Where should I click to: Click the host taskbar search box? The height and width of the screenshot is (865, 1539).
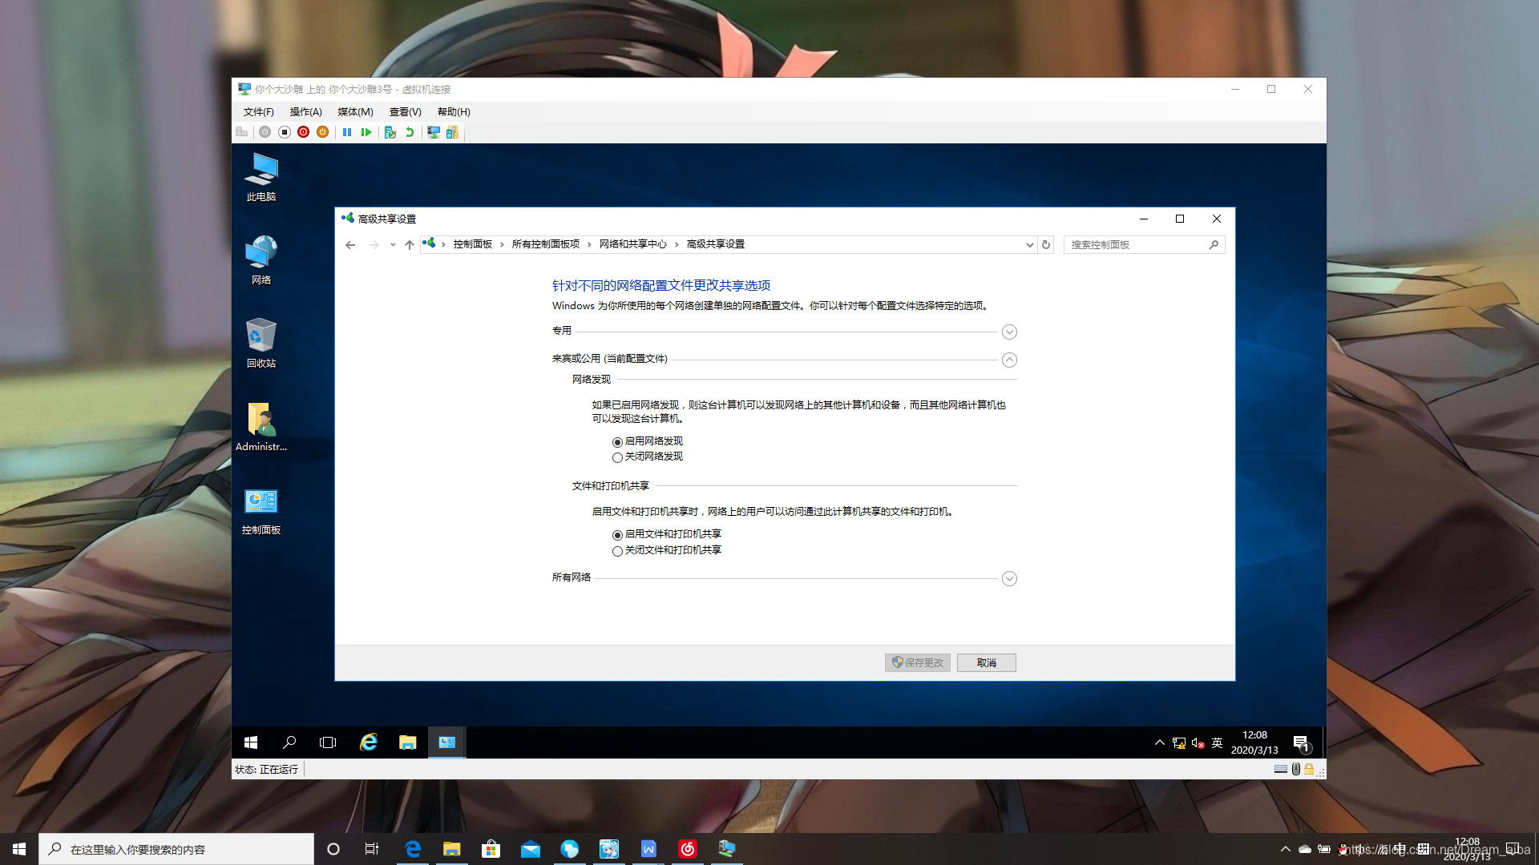[x=176, y=849]
